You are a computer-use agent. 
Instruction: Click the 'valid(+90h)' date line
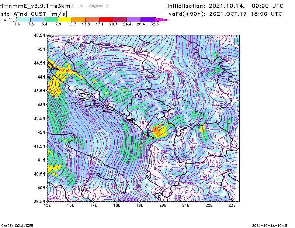coord(225,14)
